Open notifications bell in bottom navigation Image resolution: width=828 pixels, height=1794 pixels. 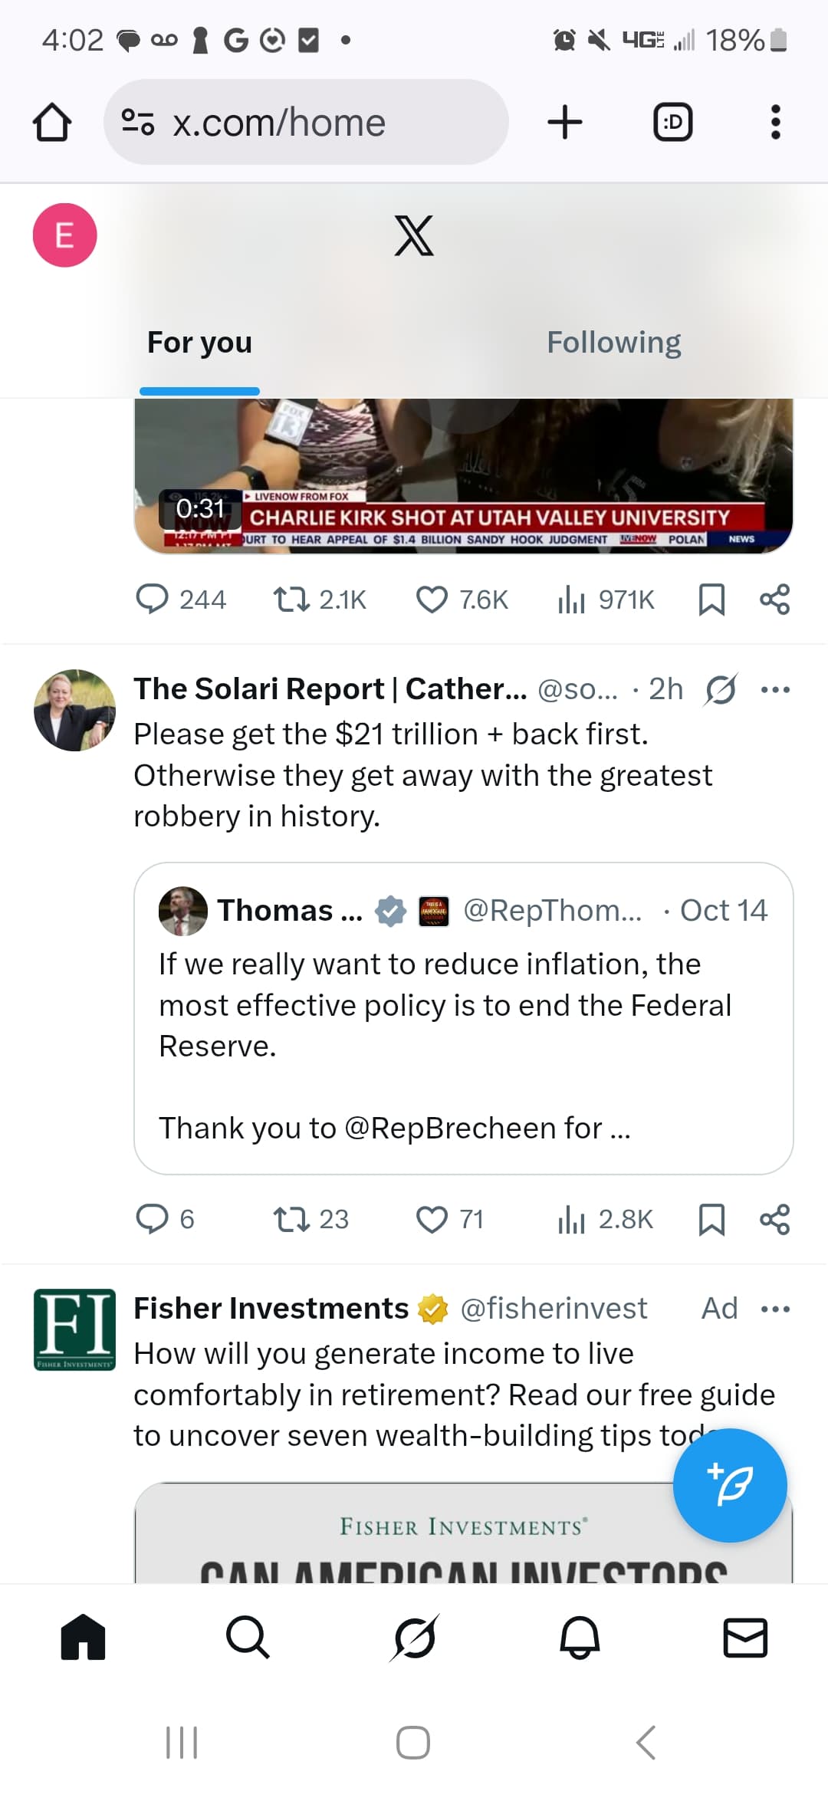580,1638
